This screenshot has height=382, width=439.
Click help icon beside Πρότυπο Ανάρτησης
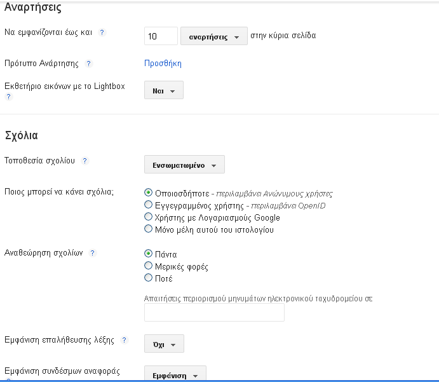pos(88,64)
